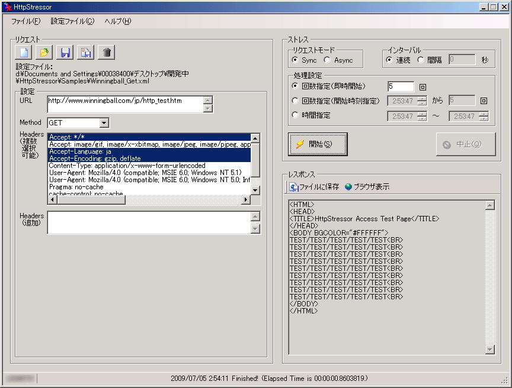Select the 間隔 interval radio button
512x388 pixels.
pos(421,60)
